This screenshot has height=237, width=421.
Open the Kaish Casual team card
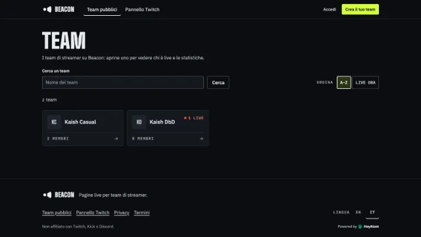pyautogui.click(x=83, y=128)
